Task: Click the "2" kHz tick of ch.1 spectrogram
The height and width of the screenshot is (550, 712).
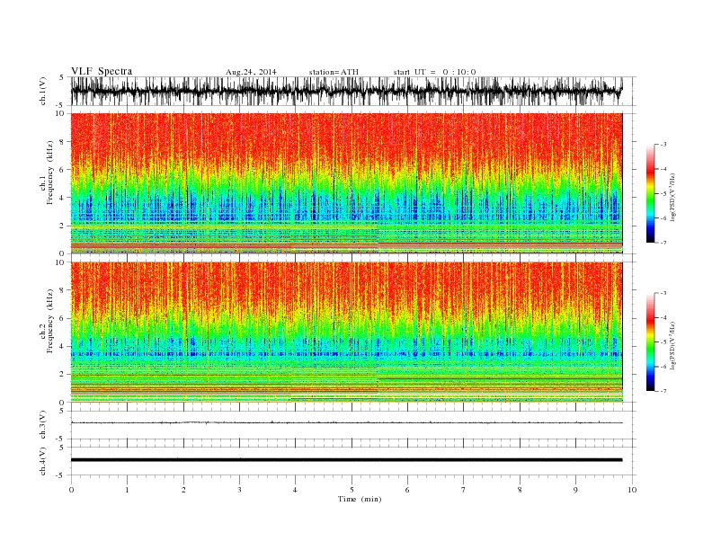Action: pyautogui.click(x=63, y=226)
